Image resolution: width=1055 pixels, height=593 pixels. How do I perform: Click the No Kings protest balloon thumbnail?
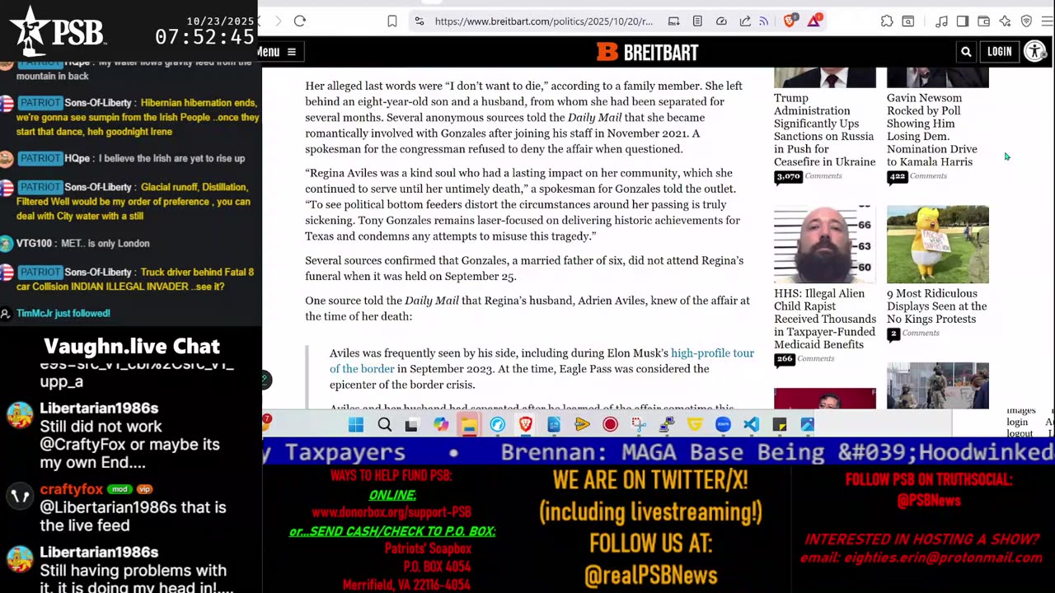pos(938,245)
